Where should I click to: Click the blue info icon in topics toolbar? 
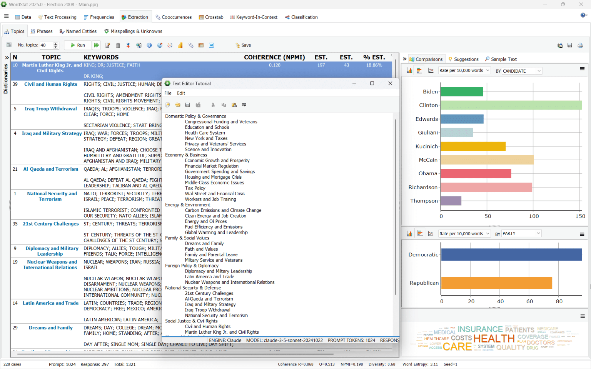tap(149, 45)
